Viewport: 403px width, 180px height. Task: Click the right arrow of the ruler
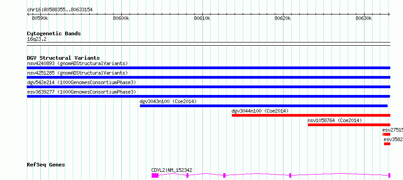[389, 14]
